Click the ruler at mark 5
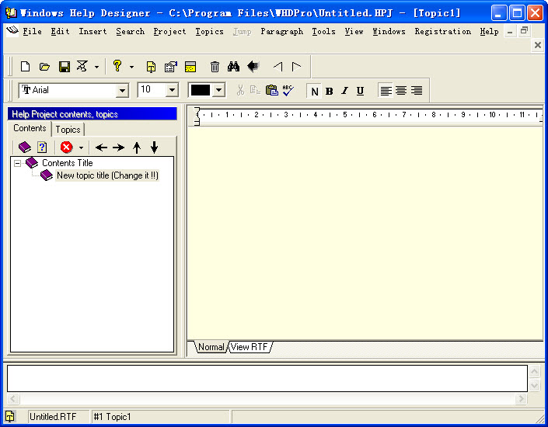Image resolution: width=548 pixels, height=427 pixels. 345,115
